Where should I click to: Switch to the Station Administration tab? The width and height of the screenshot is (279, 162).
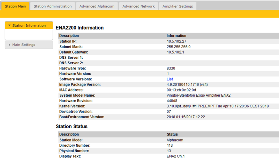(52, 6)
